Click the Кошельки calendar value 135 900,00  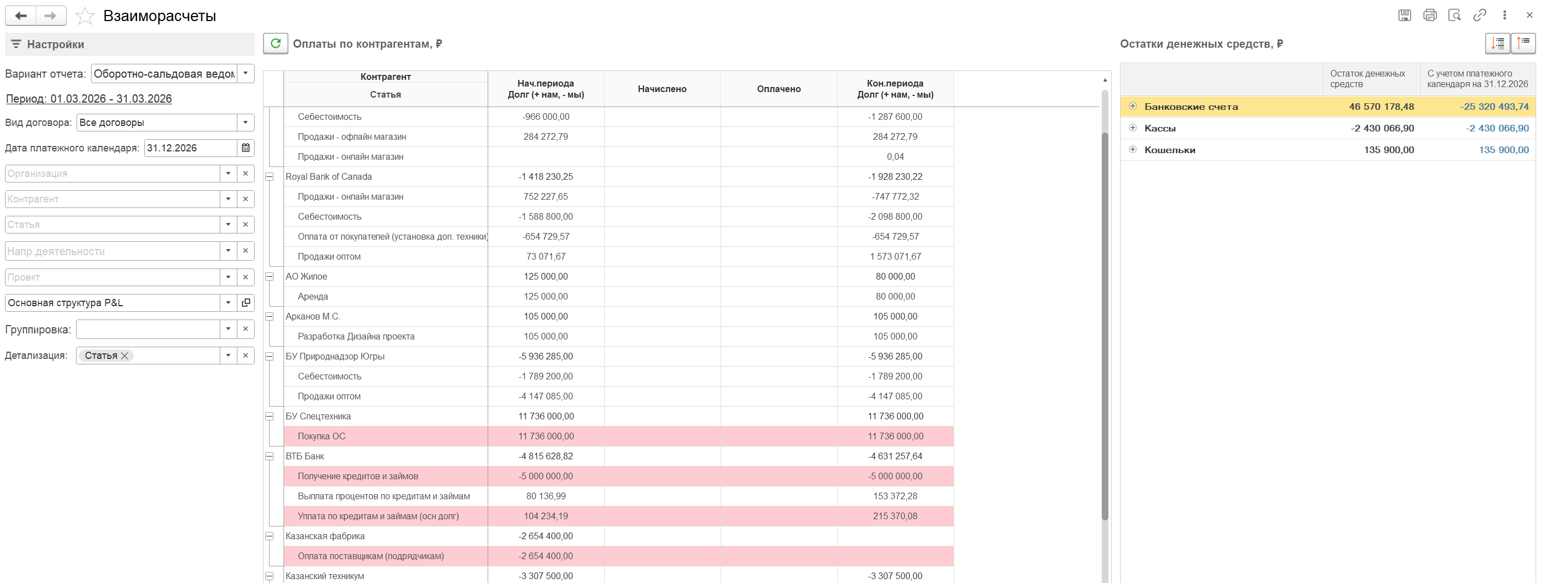click(x=1503, y=149)
